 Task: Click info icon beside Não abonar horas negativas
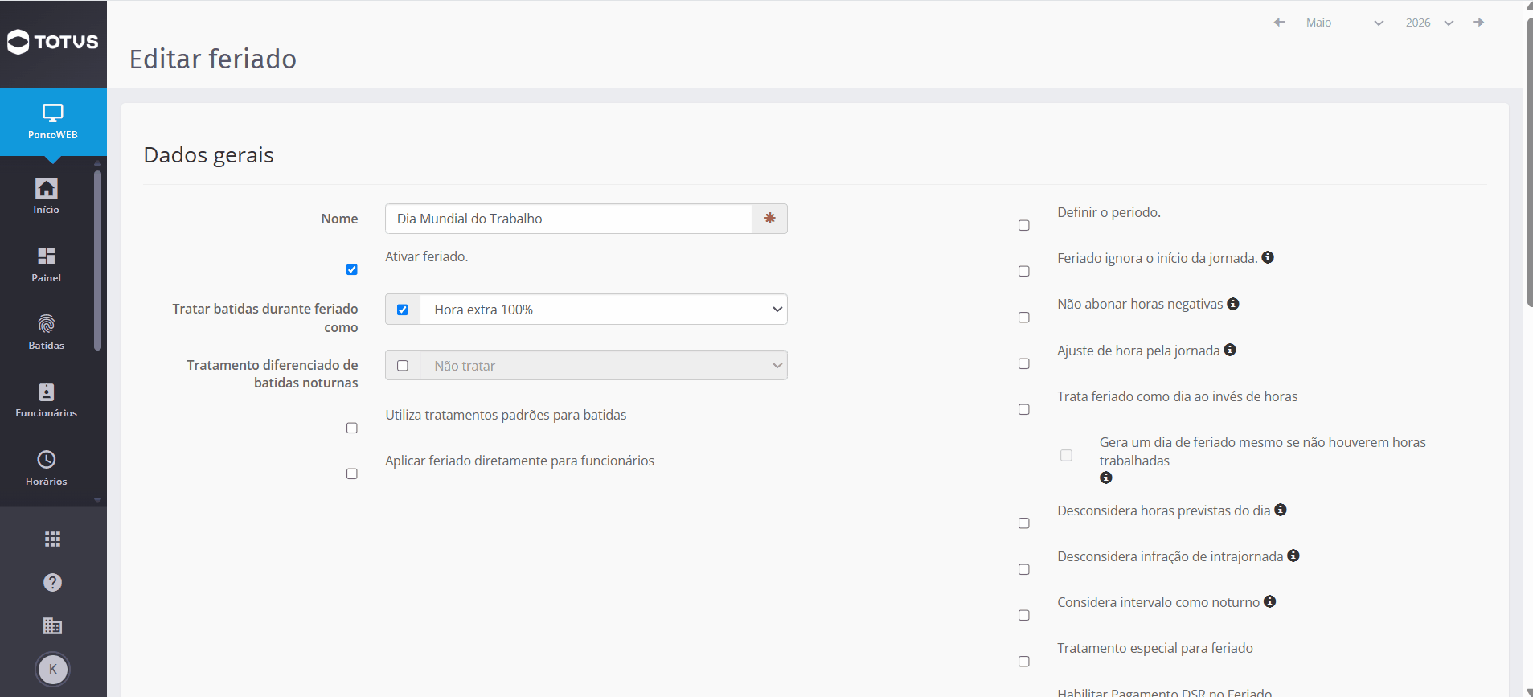pyautogui.click(x=1233, y=304)
